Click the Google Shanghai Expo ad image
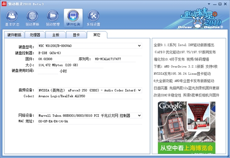Screen dimensions: 230x158 coord(187,127)
